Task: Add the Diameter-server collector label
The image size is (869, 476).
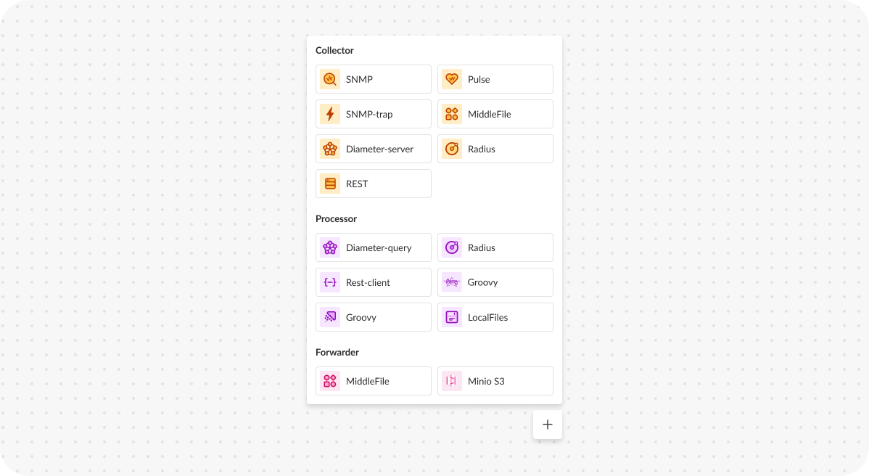Action: click(379, 149)
